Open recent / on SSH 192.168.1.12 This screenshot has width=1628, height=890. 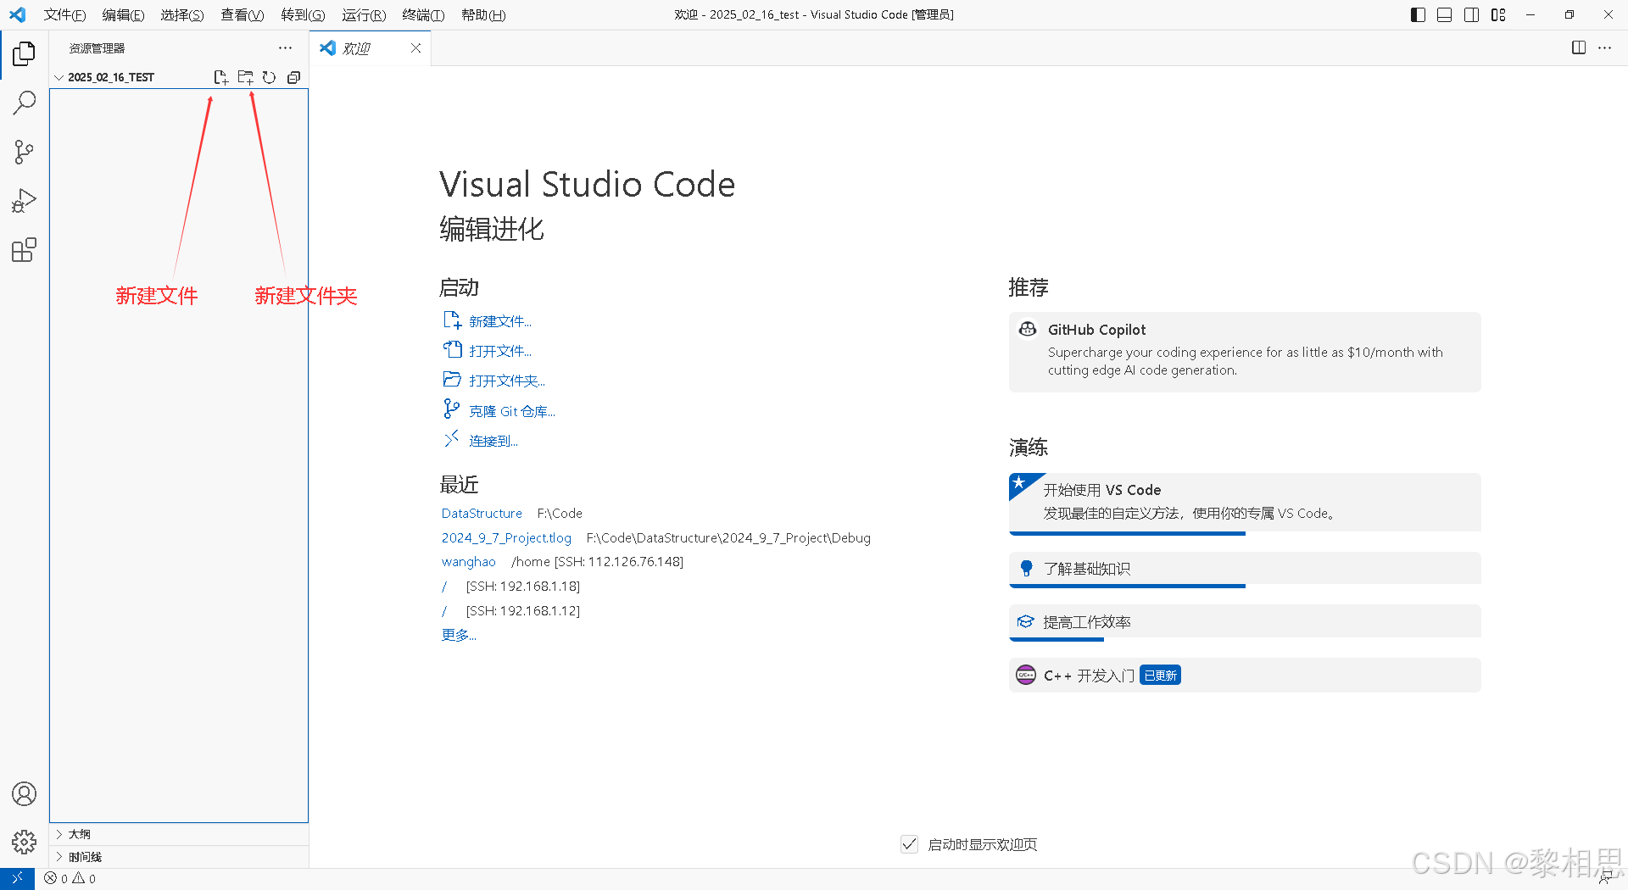(444, 611)
